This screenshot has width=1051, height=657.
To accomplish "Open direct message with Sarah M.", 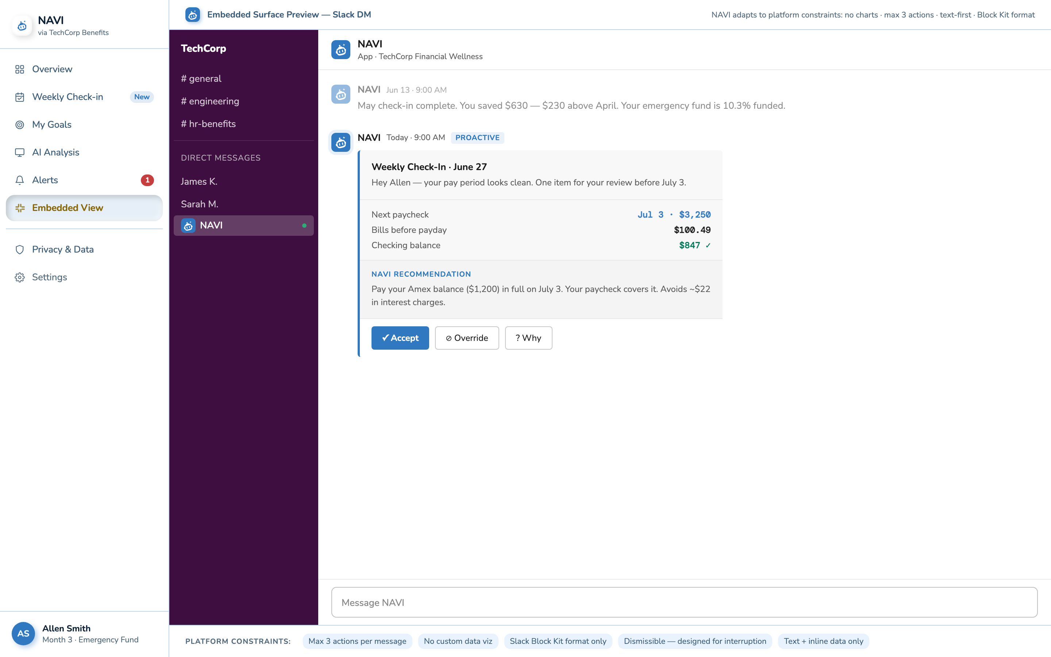I will [x=244, y=204].
